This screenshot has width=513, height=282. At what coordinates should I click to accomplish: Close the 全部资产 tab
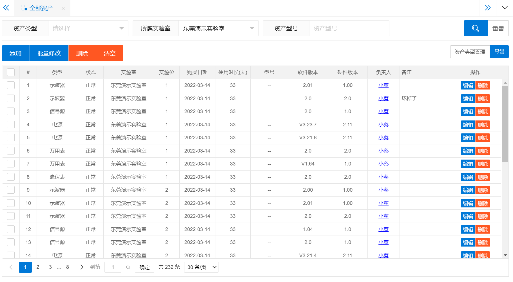coord(63,8)
